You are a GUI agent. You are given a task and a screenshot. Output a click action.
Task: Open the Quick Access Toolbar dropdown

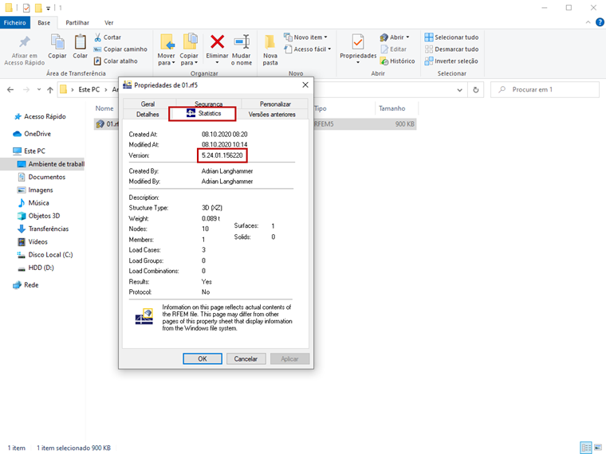coord(49,8)
